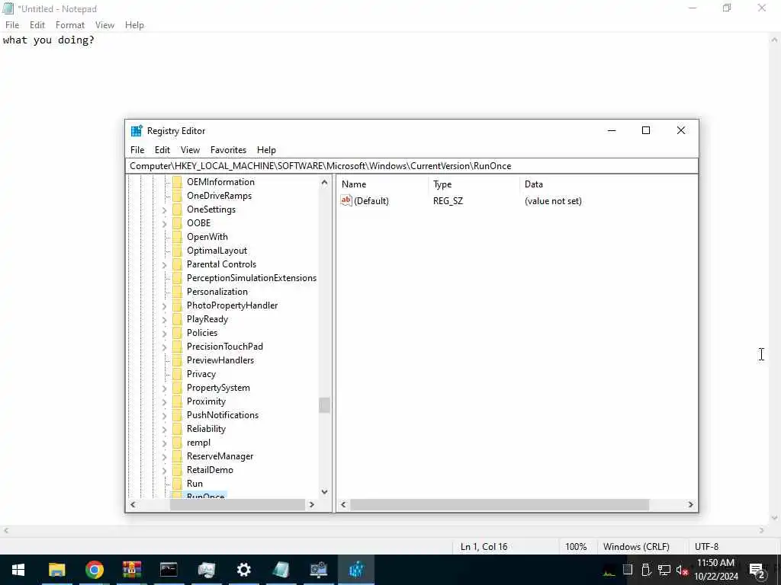
Task: Select the PerceptionSimulationExtensions key
Action: point(252,278)
